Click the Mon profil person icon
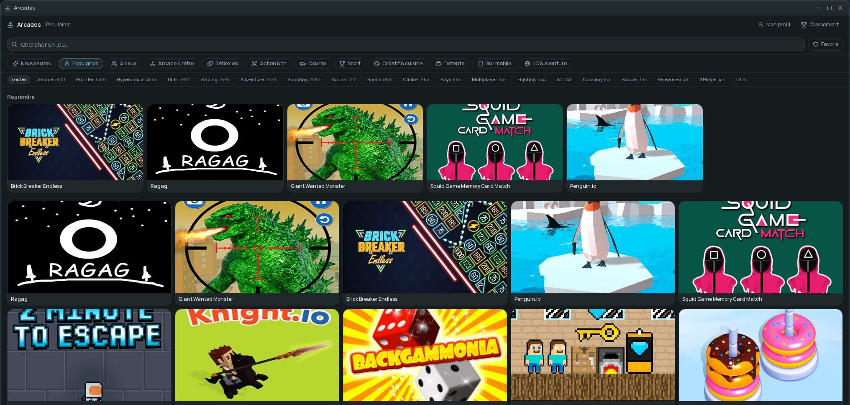The width and height of the screenshot is (850, 405). tap(760, 25)
